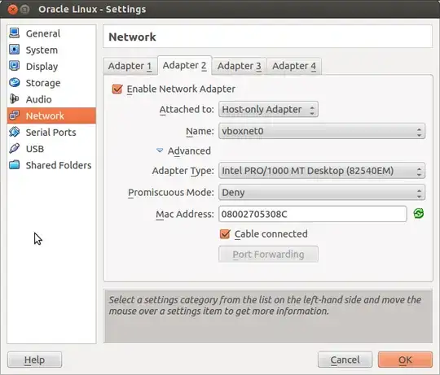The height and width of the screenshot is (375, 440).
Task: Open the Serial Ports settings category
Action: (x=51, y=133)
